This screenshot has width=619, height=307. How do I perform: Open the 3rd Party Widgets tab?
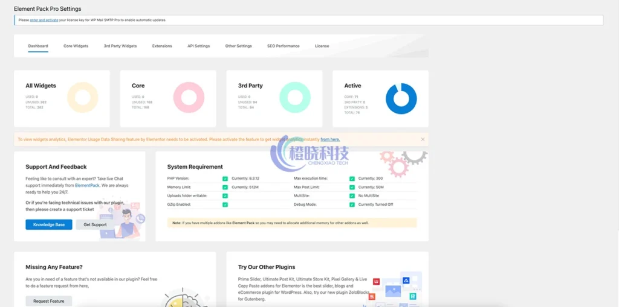point(120,46)
